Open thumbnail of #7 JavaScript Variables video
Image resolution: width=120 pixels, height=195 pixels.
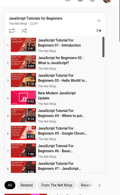[x=23, y=167]
